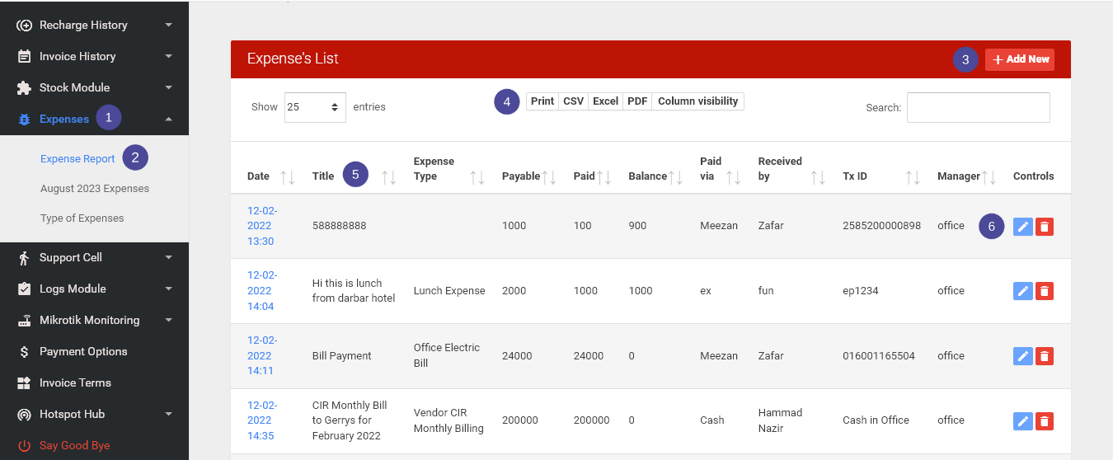Click the Stock Module puzzle icon
The image size is (1113, 460).
tap(24, 87)
